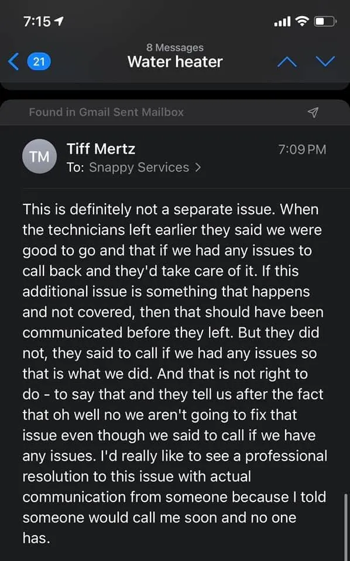This screenshot has width=350, height=561.
Task: Select the sender name Tiff Mertz
Action: click(100, 149)
